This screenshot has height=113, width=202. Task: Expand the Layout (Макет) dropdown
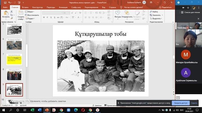30,12
